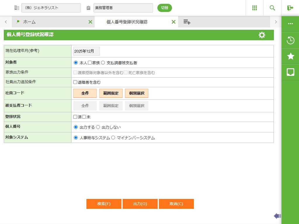Close the 個人番号登録状況確認 tab
The width and height of the screenshot is (299, 224).
[173, 22]
